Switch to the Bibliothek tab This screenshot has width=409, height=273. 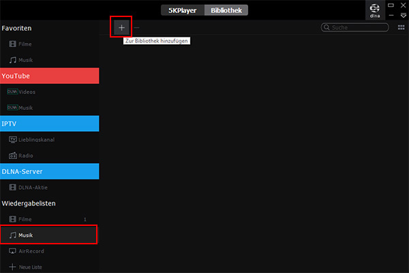226,10
